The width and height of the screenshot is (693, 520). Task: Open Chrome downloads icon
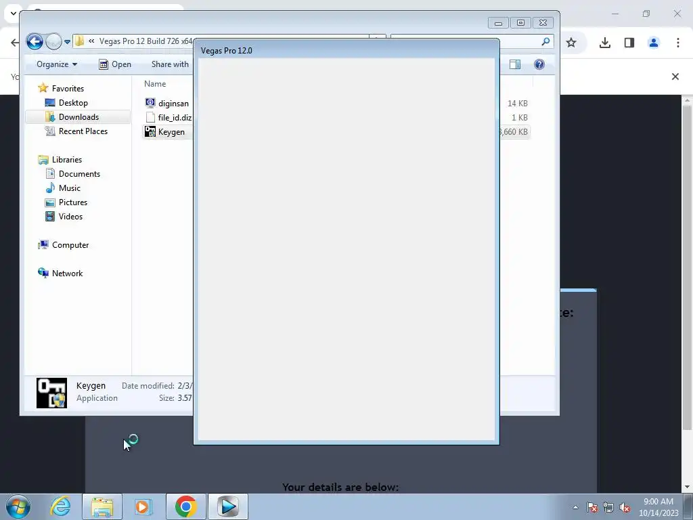point(605,43)
